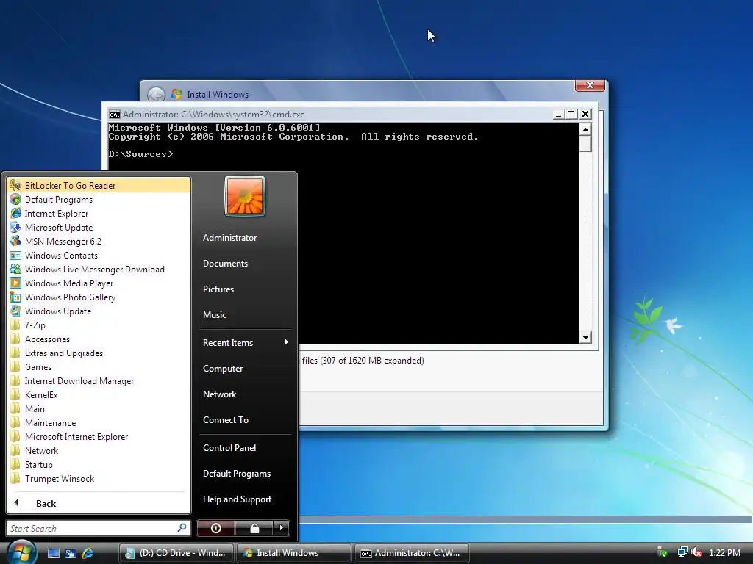The image size is (753, 564).
Task: Click the magnifier icon in Start Search
Action: [182, 527]
